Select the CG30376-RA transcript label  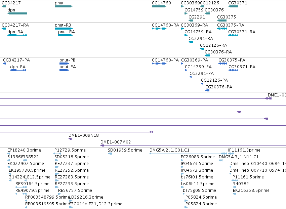(x=218, y=52)
